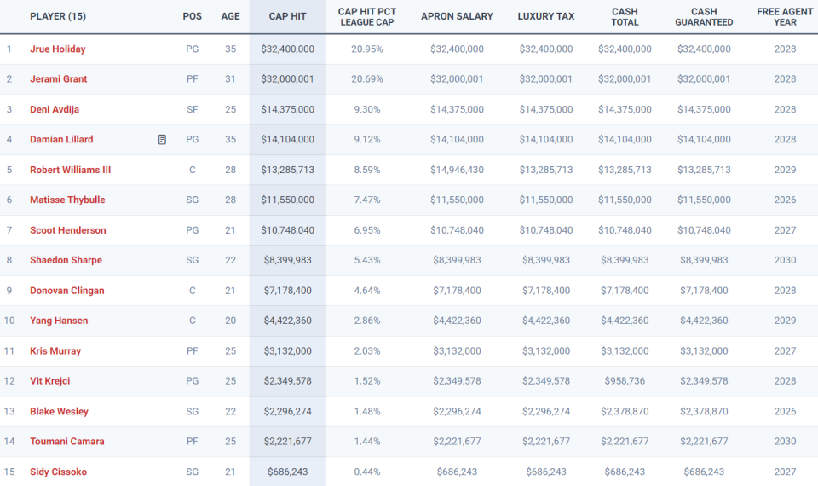Sort table by CAP HIT column header

287,16
